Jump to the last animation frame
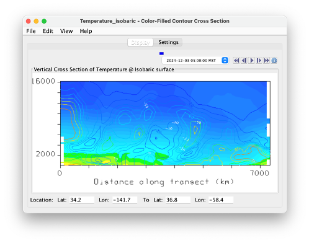309x243 pixels. pyautogui.click(x=267, y=61)
